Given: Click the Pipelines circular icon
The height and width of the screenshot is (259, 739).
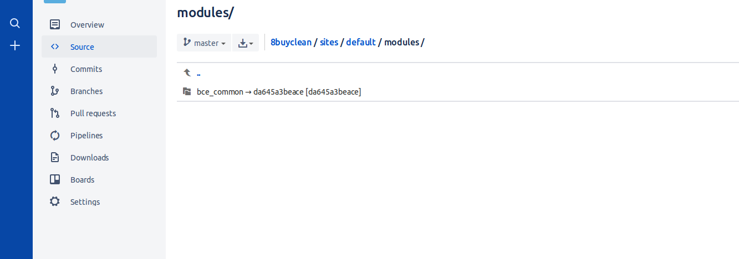Looking at the screenshot, I should pos(54,135).
